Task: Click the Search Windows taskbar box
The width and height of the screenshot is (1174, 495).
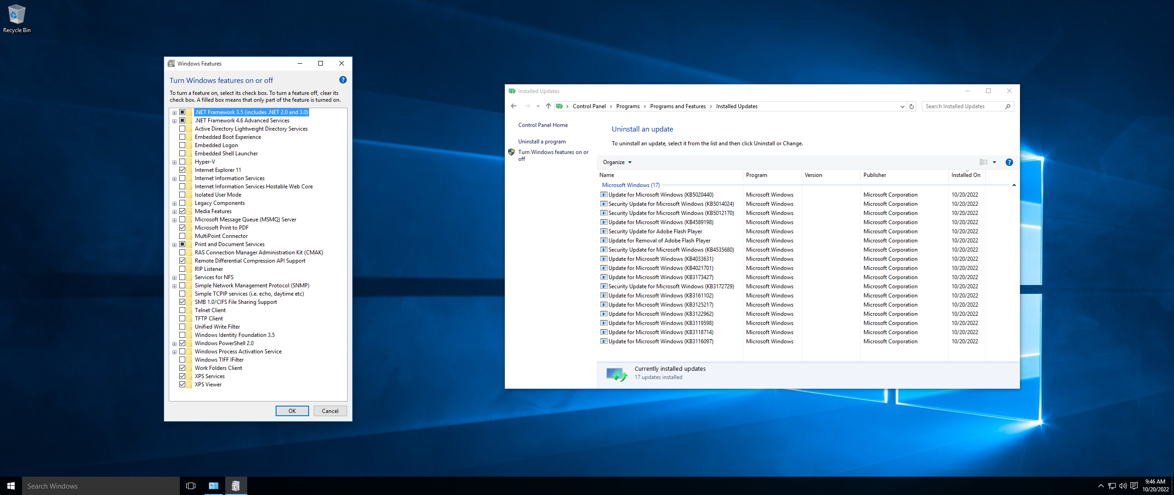Action: (x=101, y=486)
